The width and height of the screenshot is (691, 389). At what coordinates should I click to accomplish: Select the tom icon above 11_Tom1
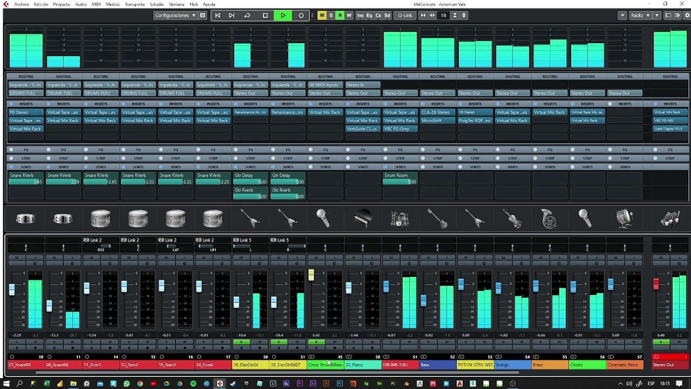pyautogui.click(x=100, y=219)
